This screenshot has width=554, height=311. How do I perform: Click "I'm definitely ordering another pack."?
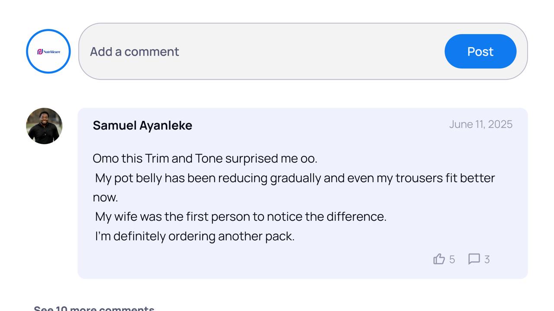click(x=195, y=236)
